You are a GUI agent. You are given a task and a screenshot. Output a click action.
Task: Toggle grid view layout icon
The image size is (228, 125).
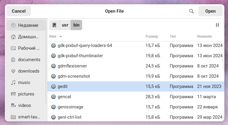tap(217, 25)
